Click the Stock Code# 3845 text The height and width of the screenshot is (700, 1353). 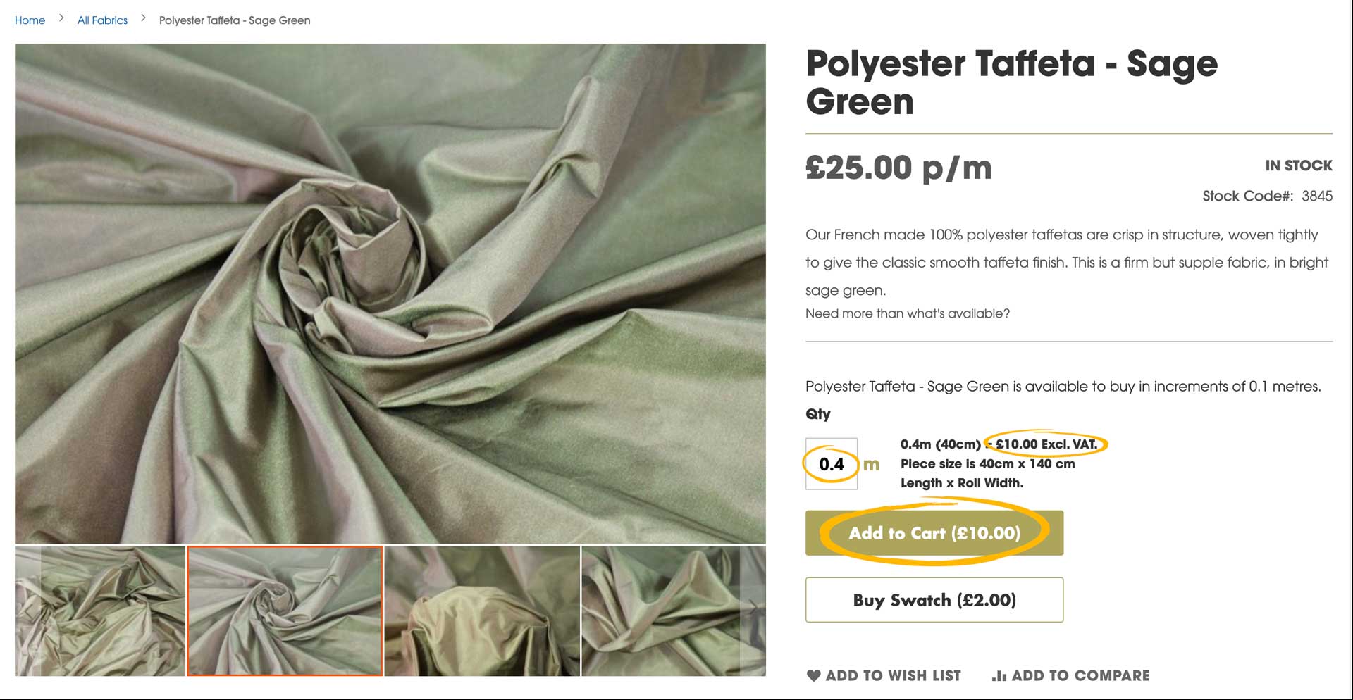(x=1266, y=196)
